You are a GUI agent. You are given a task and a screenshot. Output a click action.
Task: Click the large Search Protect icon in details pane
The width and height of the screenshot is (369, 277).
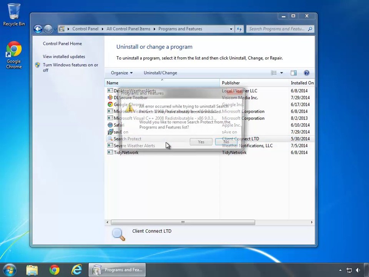click(118, 234)
